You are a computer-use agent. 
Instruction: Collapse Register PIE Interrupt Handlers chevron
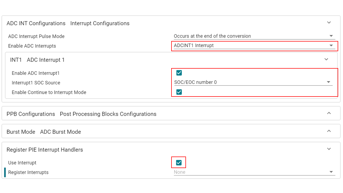pos(329,149)
